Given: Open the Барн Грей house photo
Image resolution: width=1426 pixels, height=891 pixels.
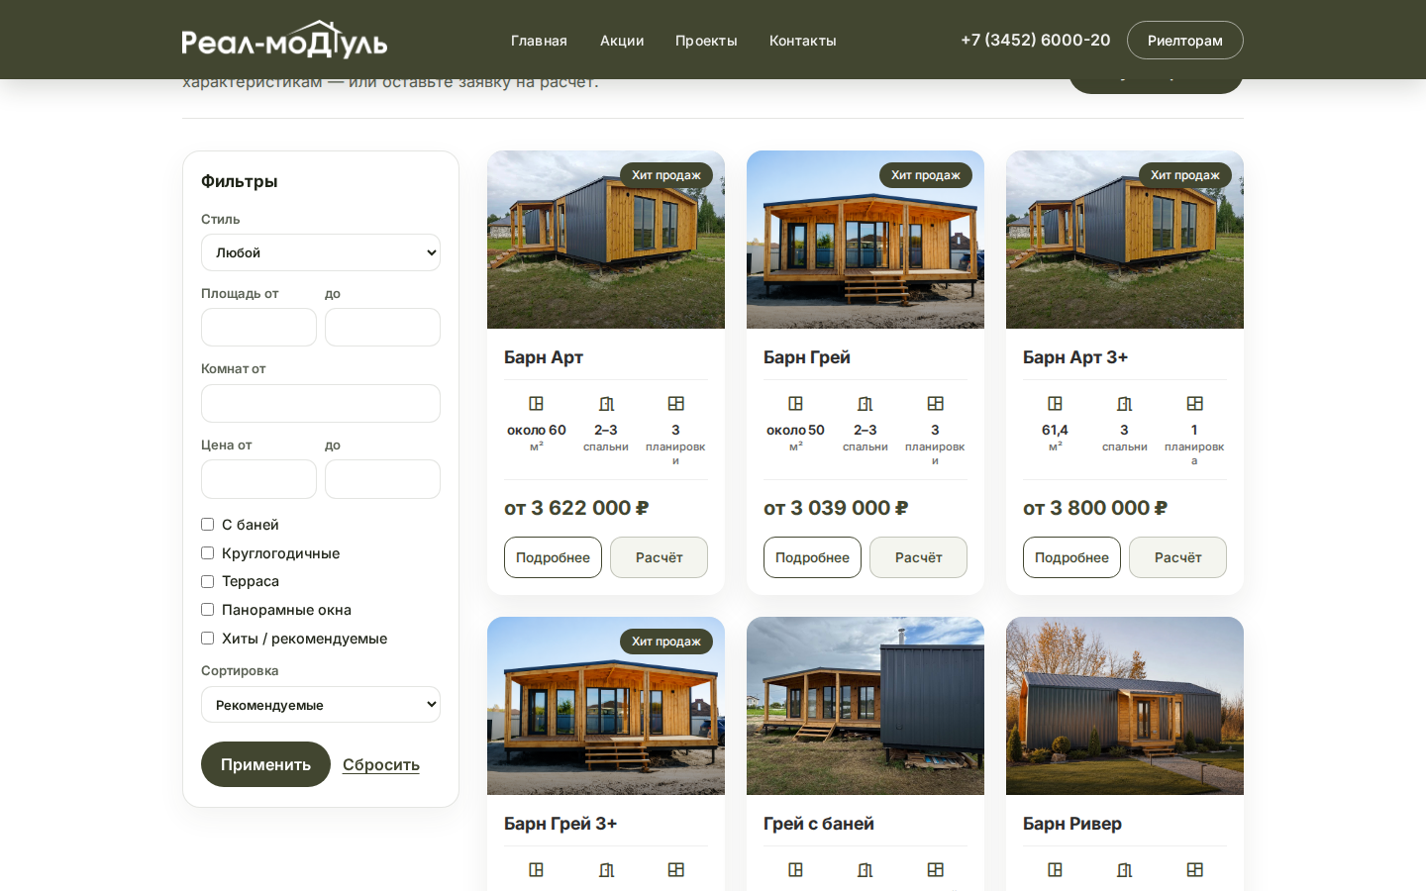Looking at the screenshot, I should click(x=866, y=240).
